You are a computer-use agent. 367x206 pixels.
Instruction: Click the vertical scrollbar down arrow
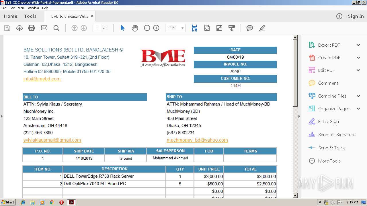(295, 196)
